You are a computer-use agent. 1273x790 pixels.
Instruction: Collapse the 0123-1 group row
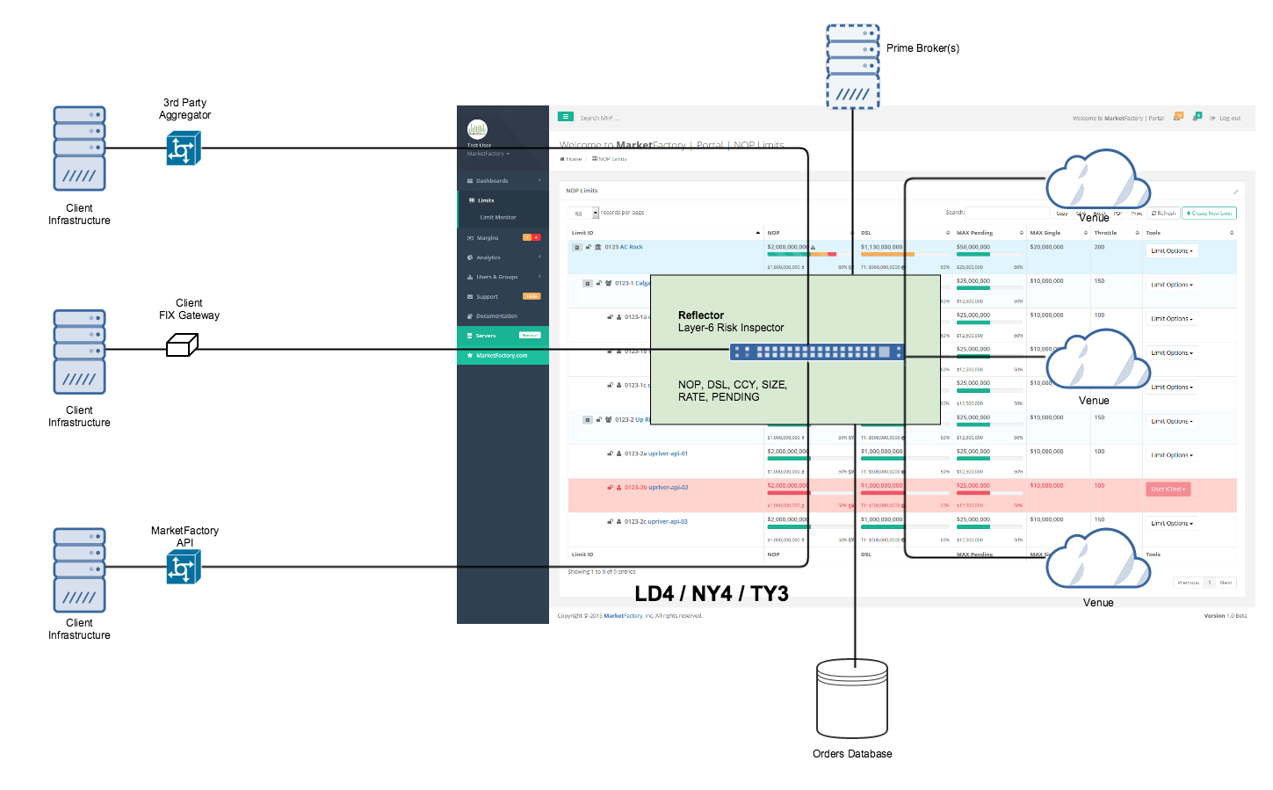click(588, 284)
